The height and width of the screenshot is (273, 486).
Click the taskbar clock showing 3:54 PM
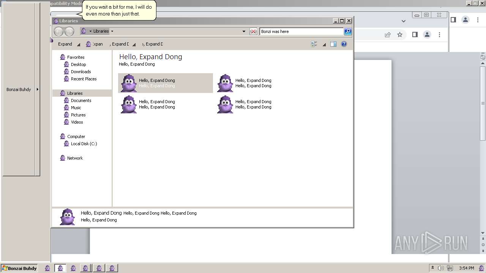[x=466, y=268]
